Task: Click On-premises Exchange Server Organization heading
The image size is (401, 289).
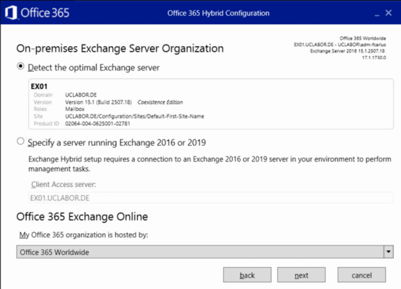Action: (x=120, y=48)
